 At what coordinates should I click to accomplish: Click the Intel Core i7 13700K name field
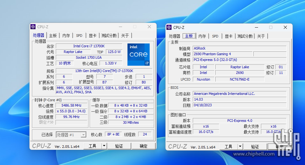pyautogui.click(x=89, y=46)
